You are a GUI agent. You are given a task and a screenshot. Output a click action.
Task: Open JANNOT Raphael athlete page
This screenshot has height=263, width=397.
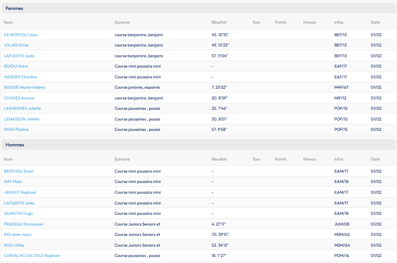pos(20,192)
